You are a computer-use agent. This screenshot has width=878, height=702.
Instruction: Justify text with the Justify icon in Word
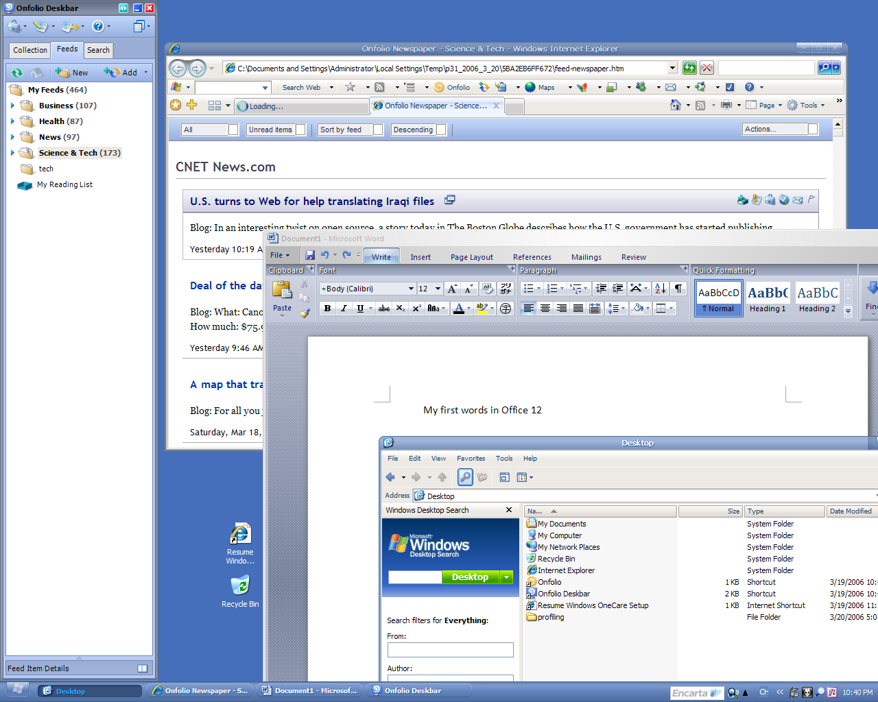pos(578,308)
